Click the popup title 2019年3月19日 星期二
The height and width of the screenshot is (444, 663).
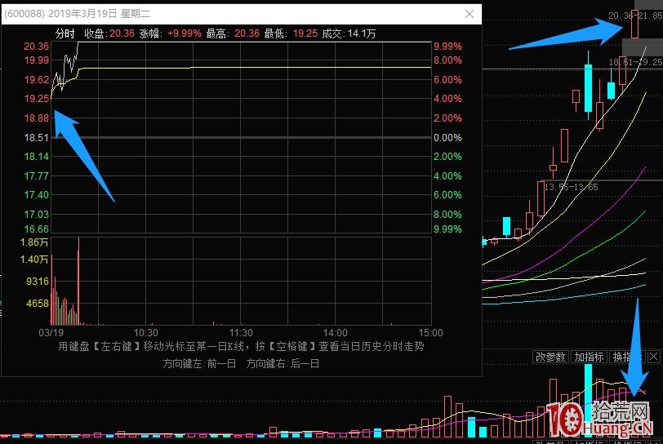99,14
